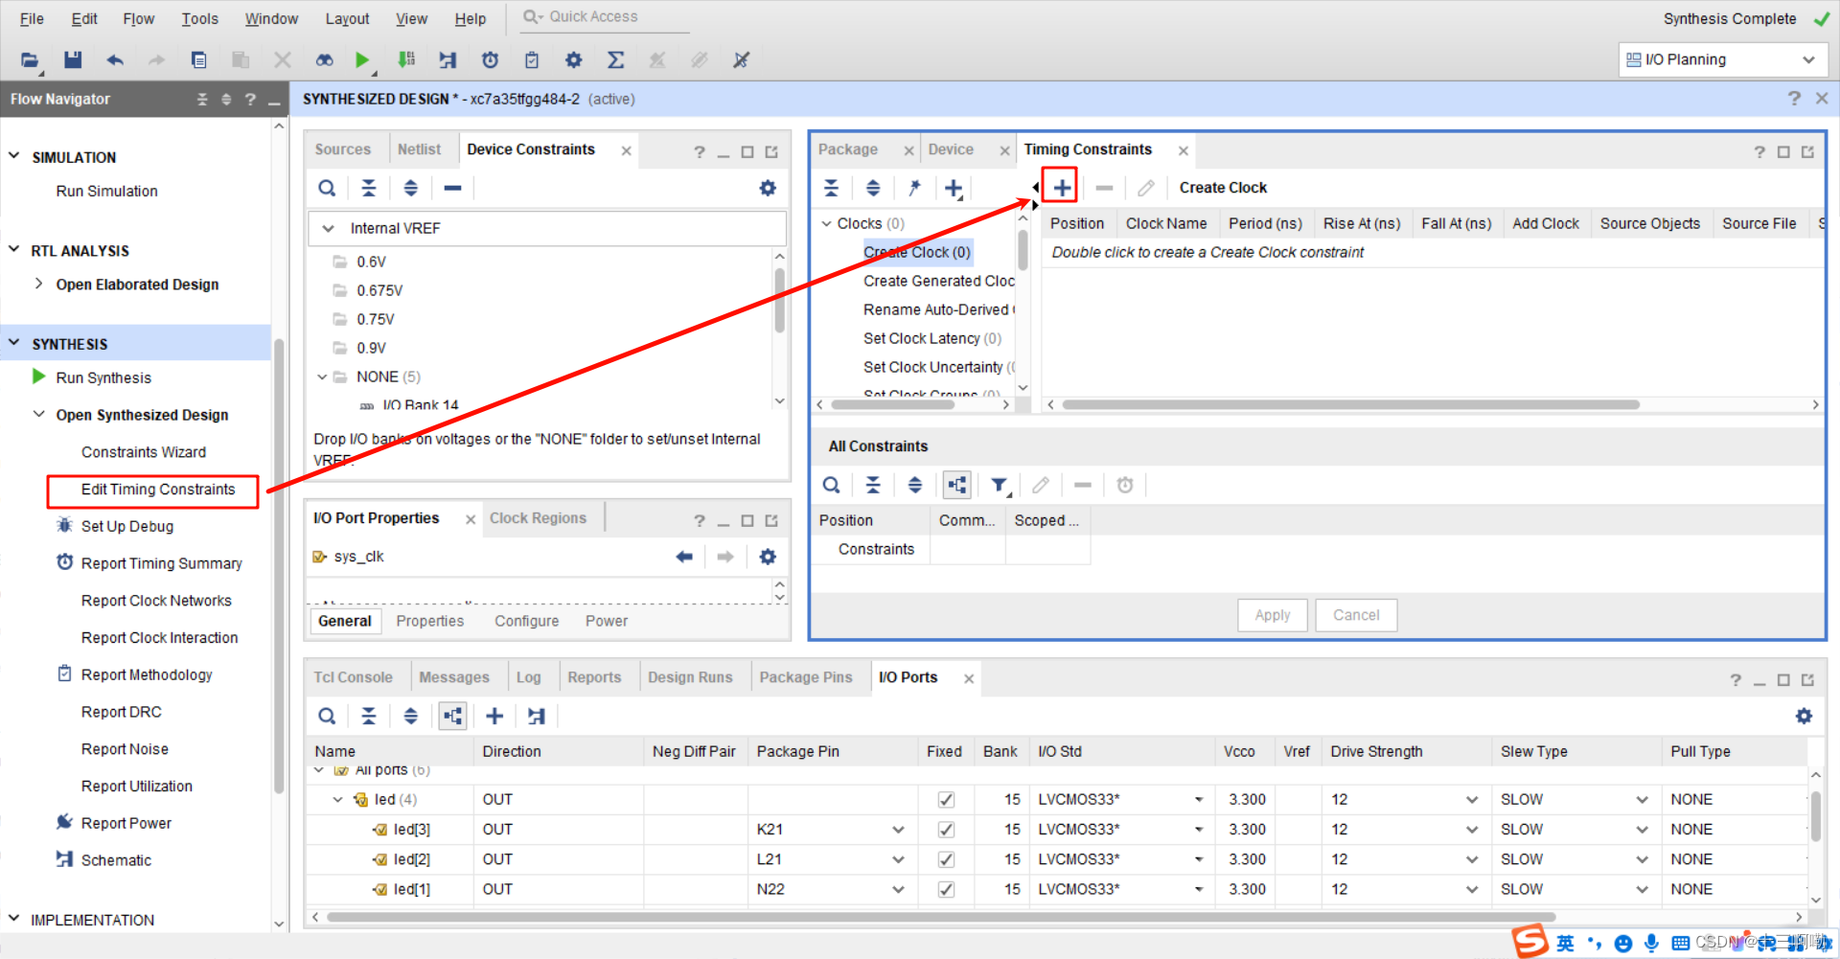Toggle Fixed checkbox for led (4) row

point(946,799)
